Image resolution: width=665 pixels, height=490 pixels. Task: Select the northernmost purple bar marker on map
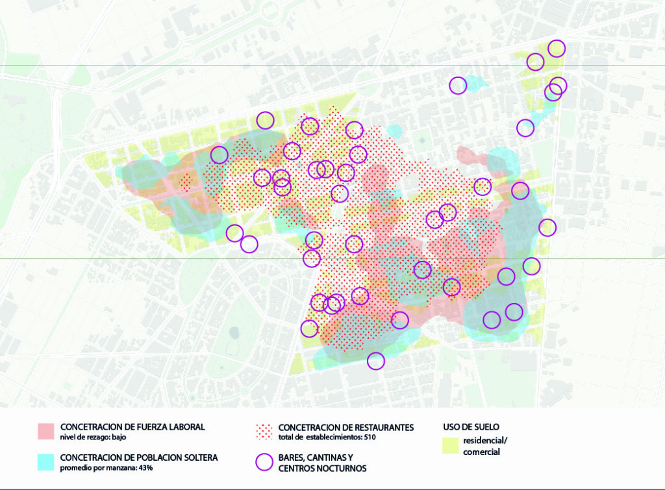(557, 48)
